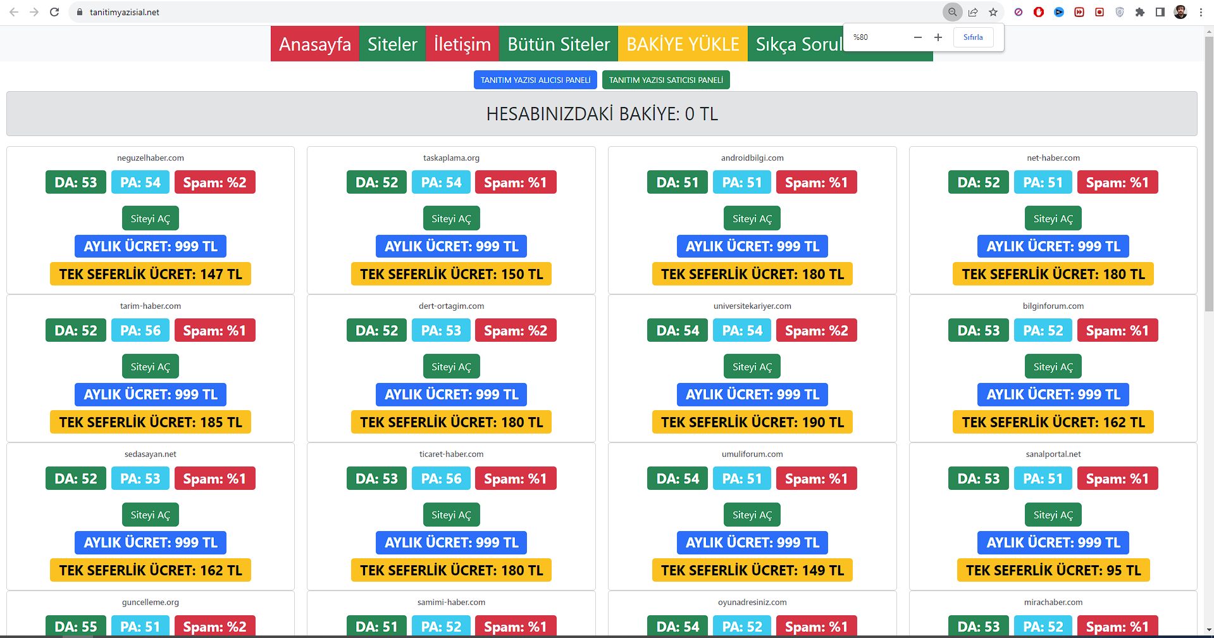Go forward with the browser arrow
The height and width of the screenshot is (638, 1214).
point(34,12)
